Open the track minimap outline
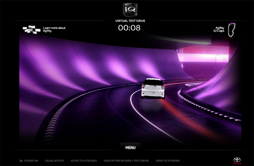This screenshot has width=254, height=166. [232, 30]
